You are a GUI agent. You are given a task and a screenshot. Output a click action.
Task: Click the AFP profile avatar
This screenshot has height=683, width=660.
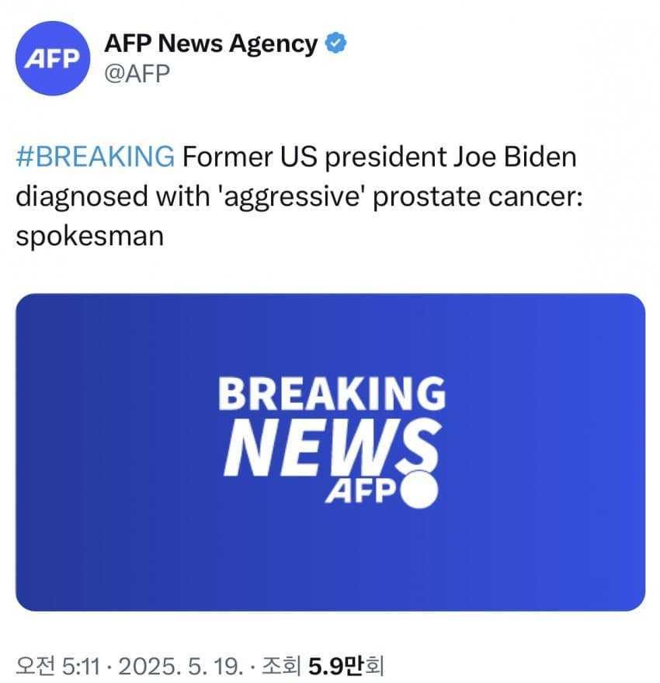point(53,61)
